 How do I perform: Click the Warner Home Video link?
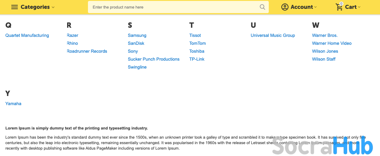332,43
